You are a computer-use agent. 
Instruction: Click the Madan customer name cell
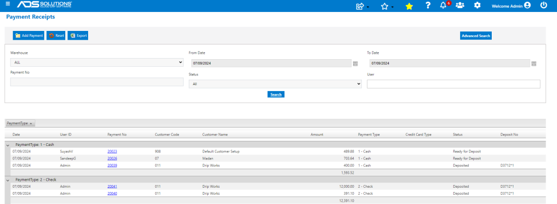click(207, 158)
